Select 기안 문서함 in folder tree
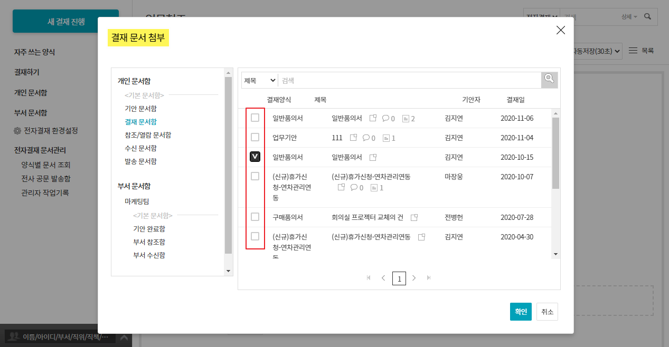The image size is (669, 347). pos(140,109)
